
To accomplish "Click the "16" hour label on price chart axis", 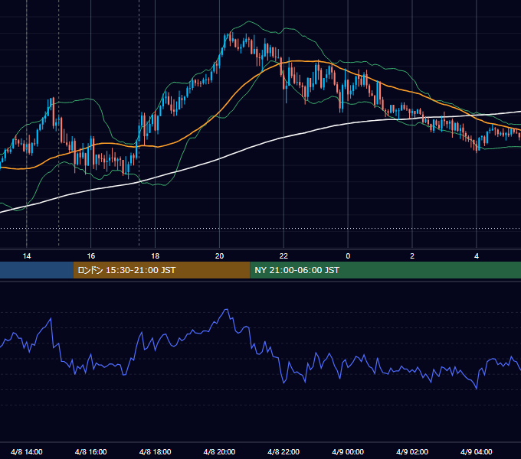I will point(90,256).
